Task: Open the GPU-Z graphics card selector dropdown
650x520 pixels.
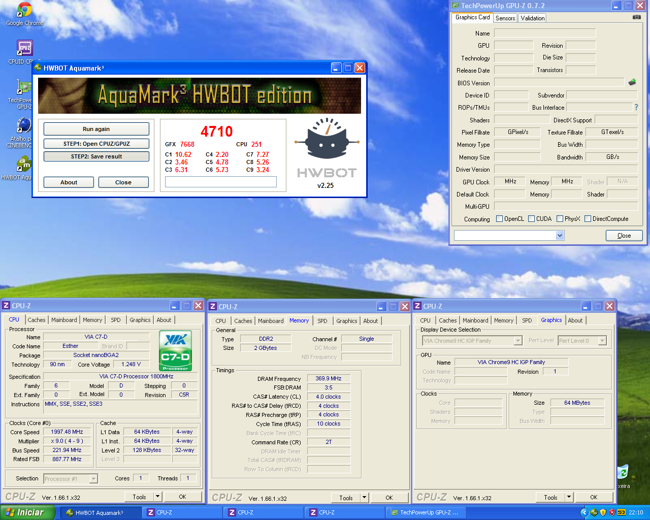Action: coord(560,235)
